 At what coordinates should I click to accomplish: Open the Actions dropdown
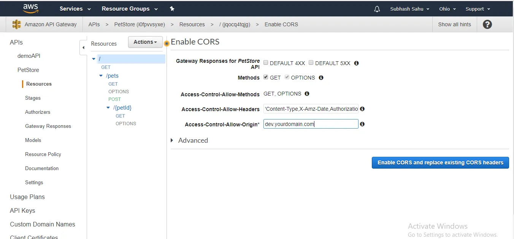click(x=145, y=42)
